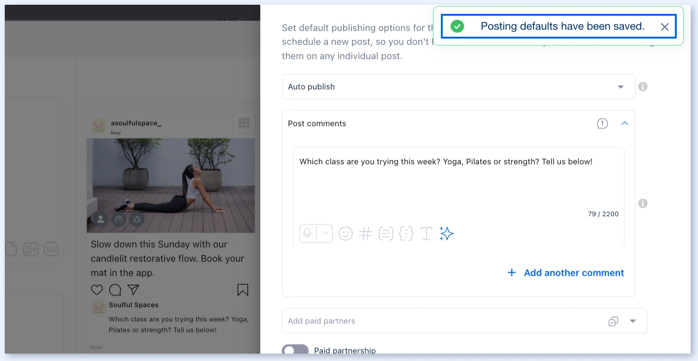Click the curly braces variables icon
698x361 pixels.
(406, 234)
